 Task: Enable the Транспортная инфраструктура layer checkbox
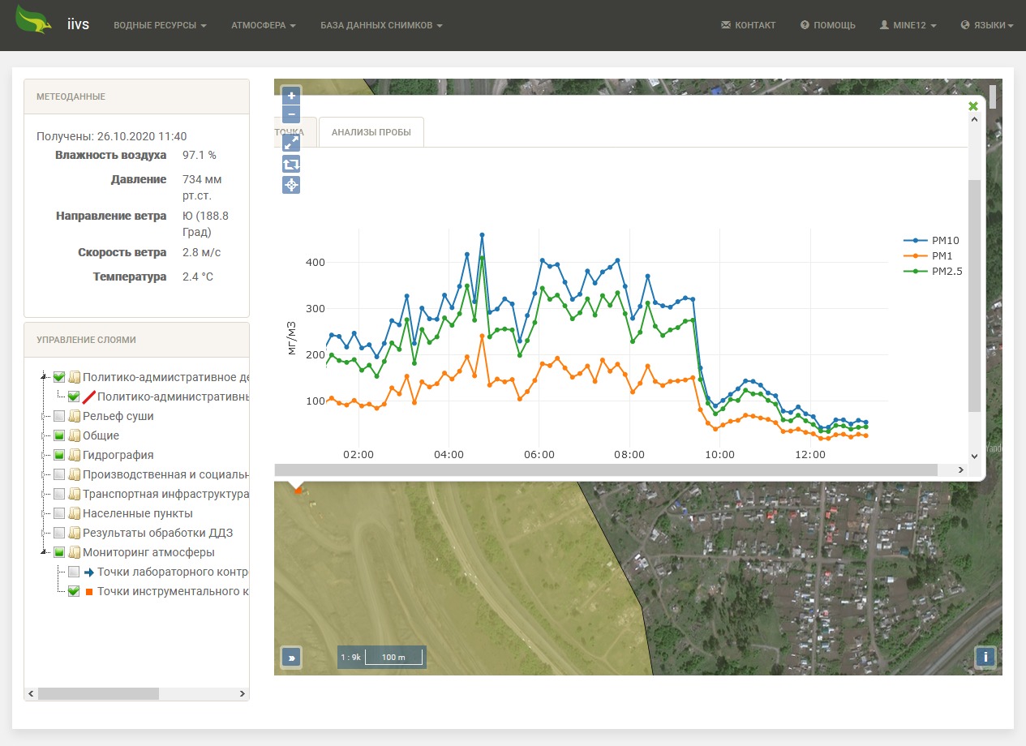pyautogui.click(x=59, y=494)
